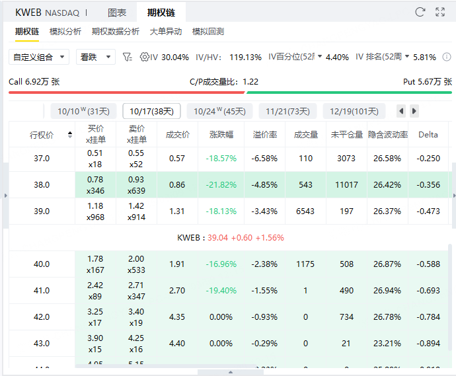The width and height of the screenshot is (456, 376).
Task: Switch to 图表 tab
Action: pyautogui.click(x=117, y=13)
